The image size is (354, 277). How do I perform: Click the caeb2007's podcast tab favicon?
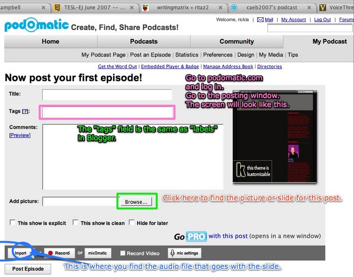(234, 7)
